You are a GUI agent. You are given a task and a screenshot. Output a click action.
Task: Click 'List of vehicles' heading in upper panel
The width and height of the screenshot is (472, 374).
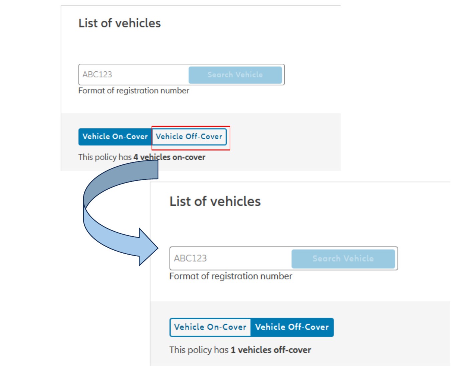click(120, 23)
